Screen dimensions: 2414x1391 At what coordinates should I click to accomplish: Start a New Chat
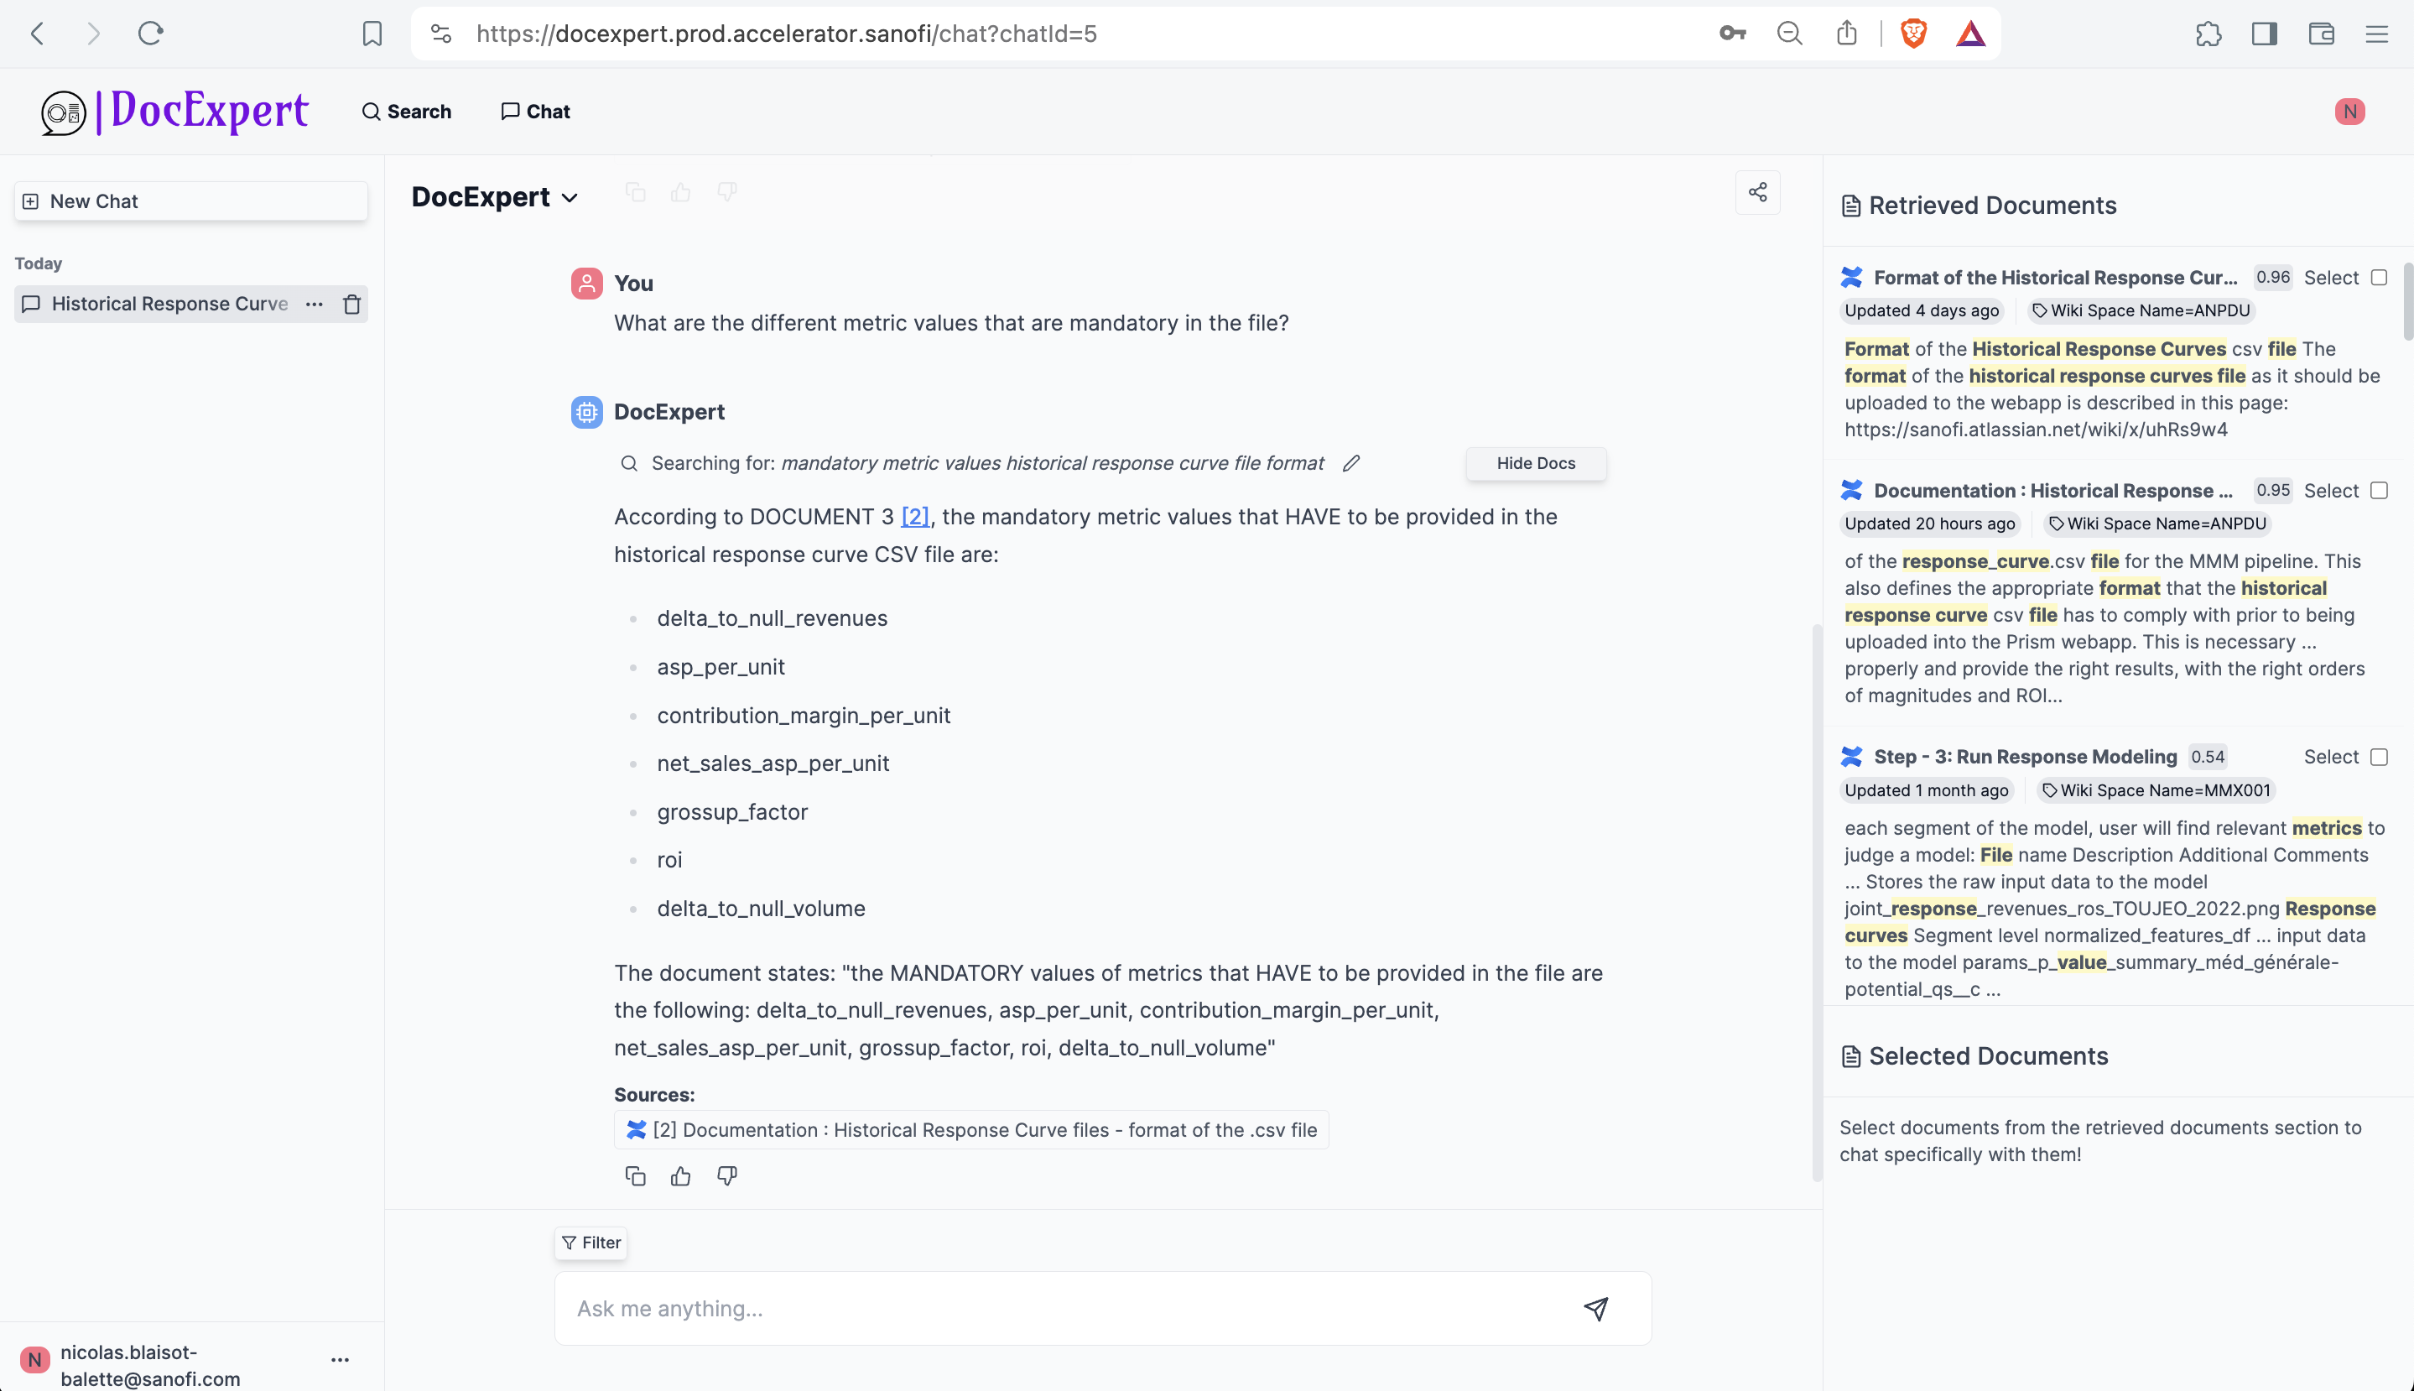(x=190, y=201)
